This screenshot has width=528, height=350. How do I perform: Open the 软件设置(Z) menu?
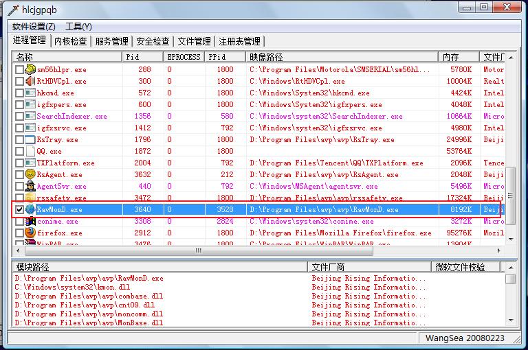pyautogui.click(x=34, y=27)
